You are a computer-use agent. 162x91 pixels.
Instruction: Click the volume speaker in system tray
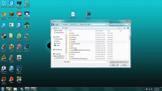(x=152, y=89)
